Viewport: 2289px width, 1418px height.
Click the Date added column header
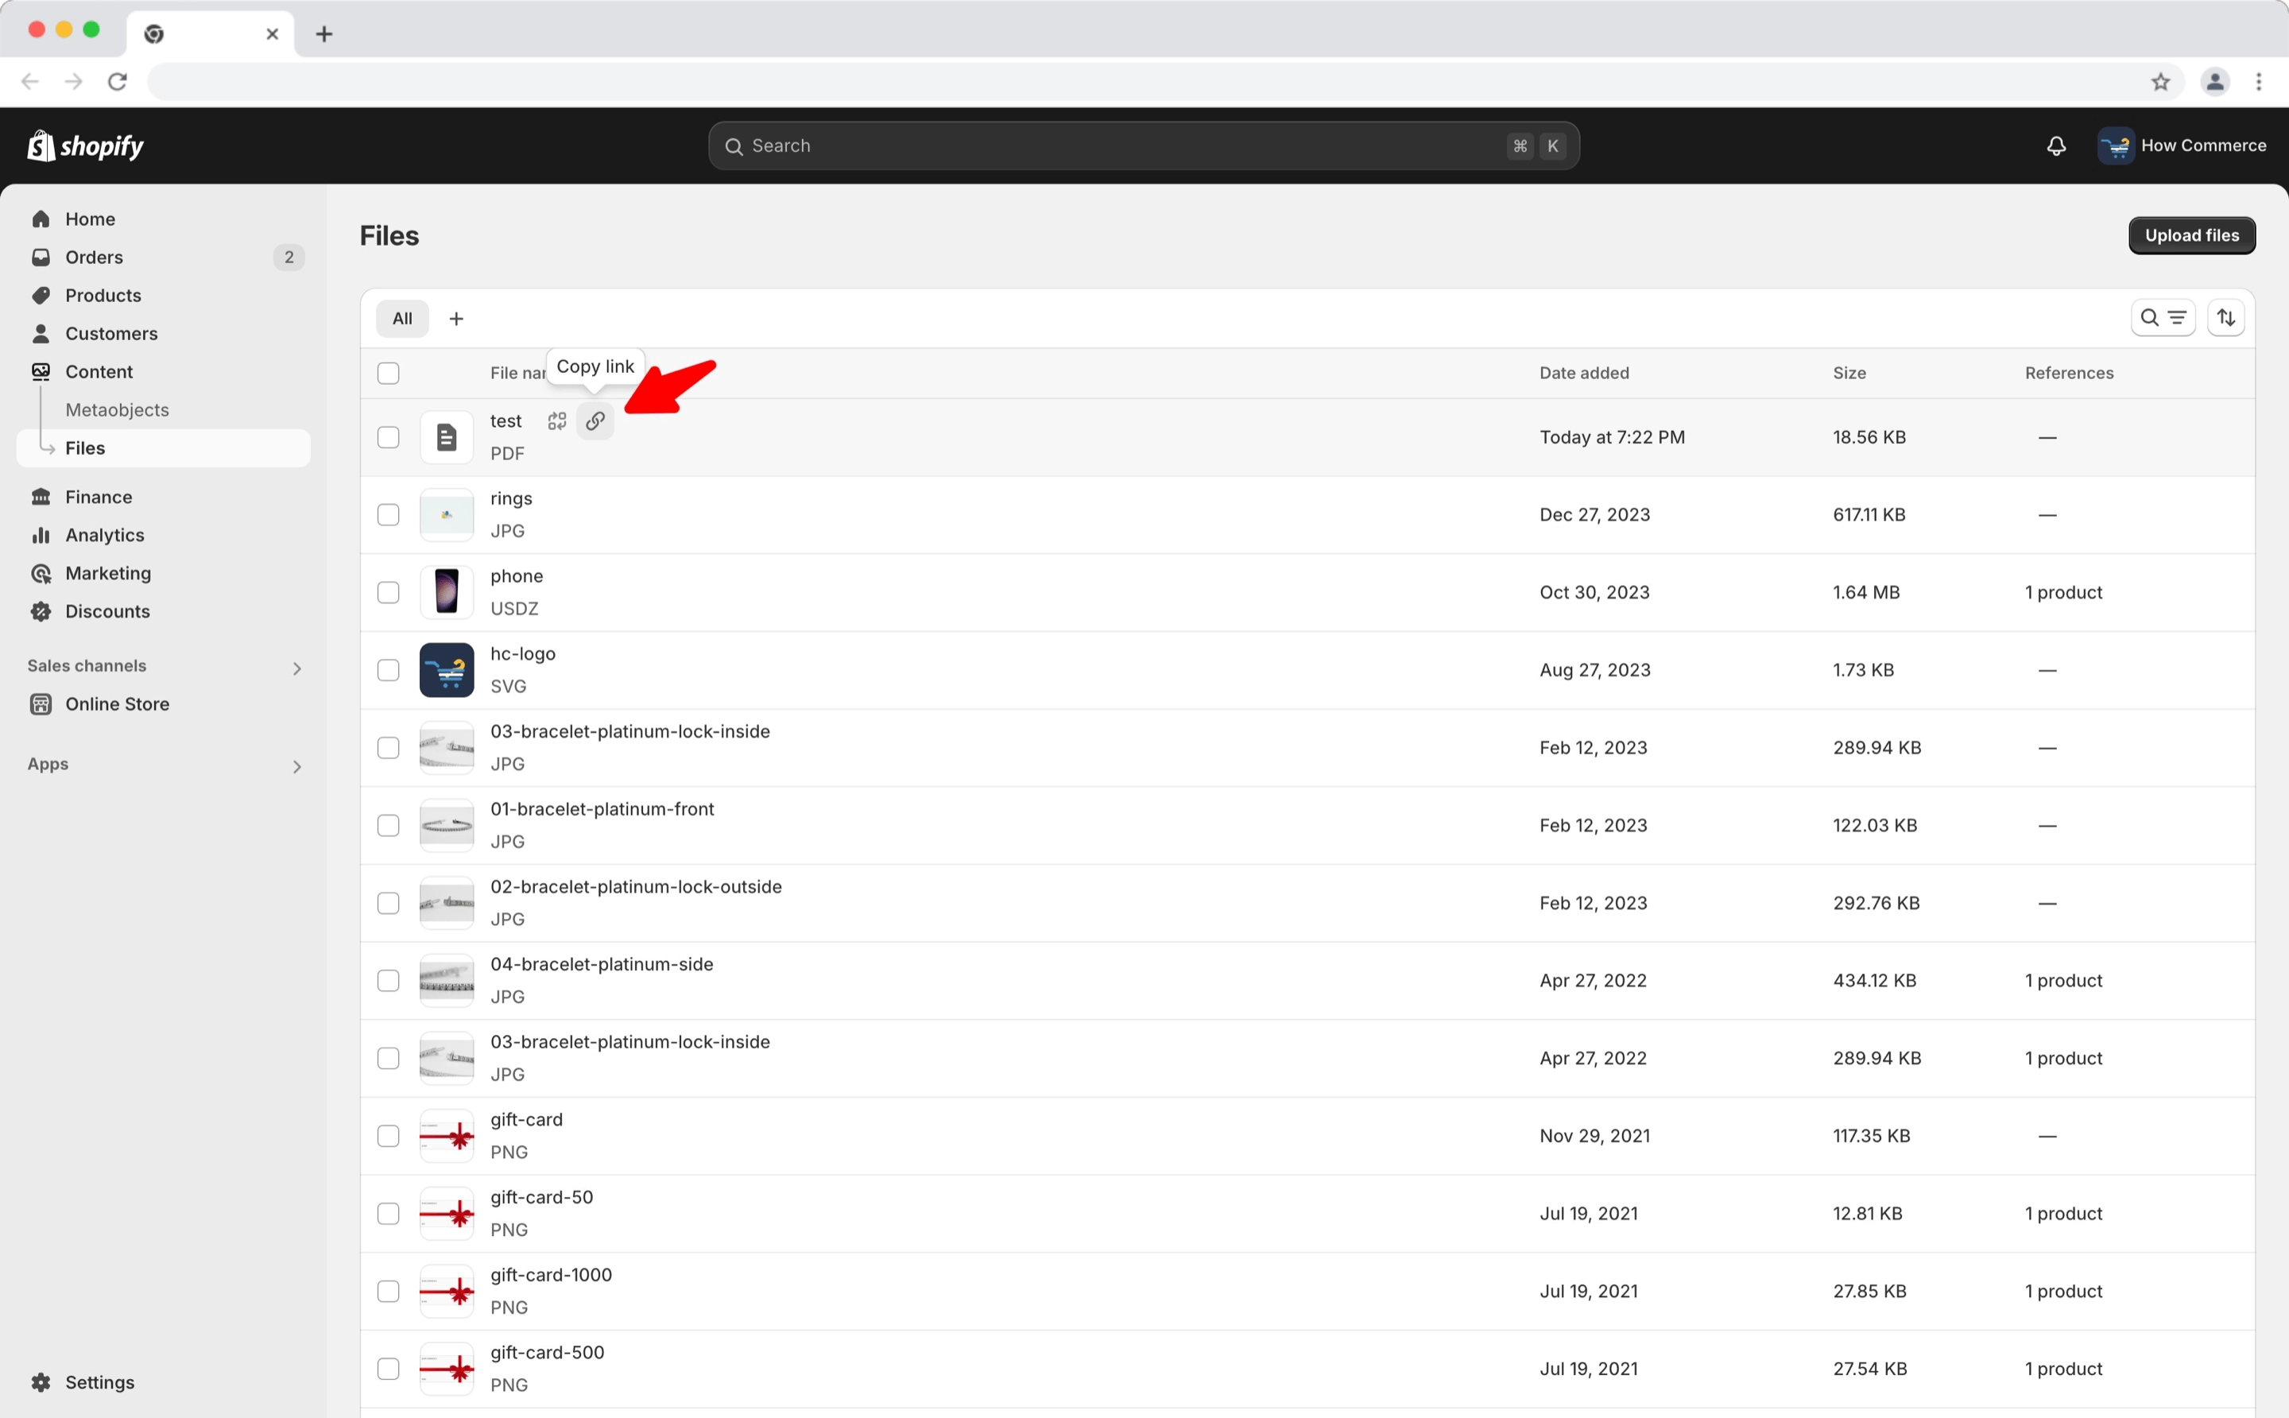1584,374
